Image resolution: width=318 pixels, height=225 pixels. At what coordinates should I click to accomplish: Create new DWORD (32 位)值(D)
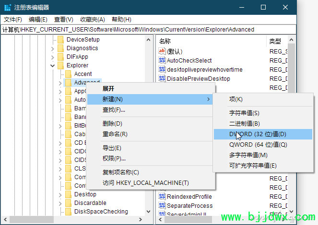point(263,134)
